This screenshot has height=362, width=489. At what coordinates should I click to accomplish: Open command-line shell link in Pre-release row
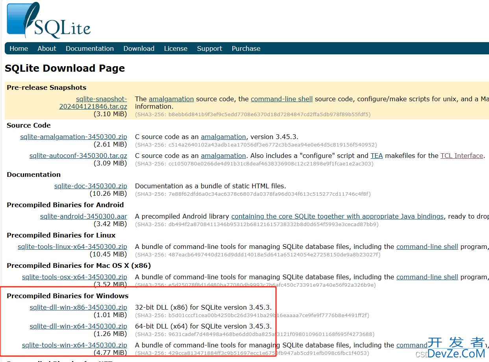[282, 99]
